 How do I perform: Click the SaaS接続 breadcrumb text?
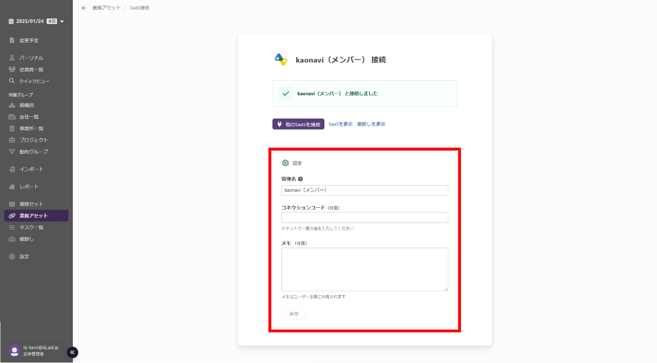point(140,8)
